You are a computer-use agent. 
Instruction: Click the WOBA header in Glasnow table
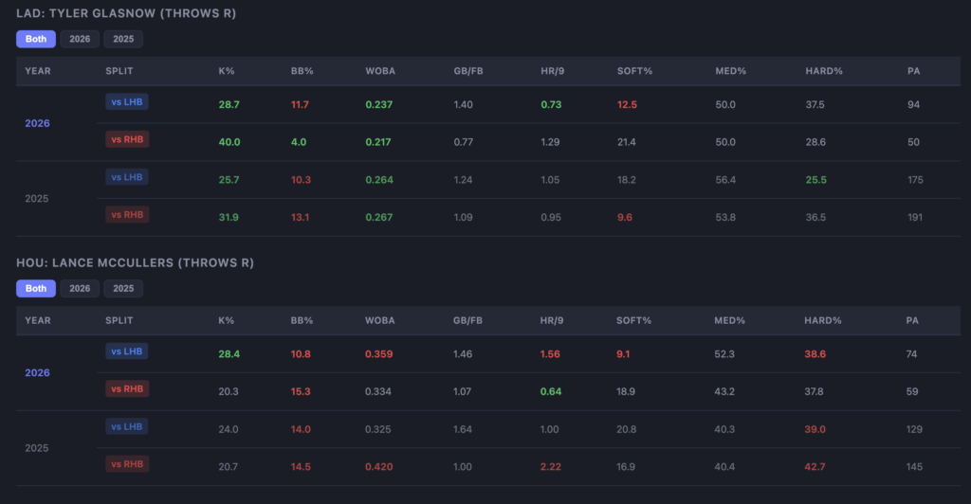380,71
